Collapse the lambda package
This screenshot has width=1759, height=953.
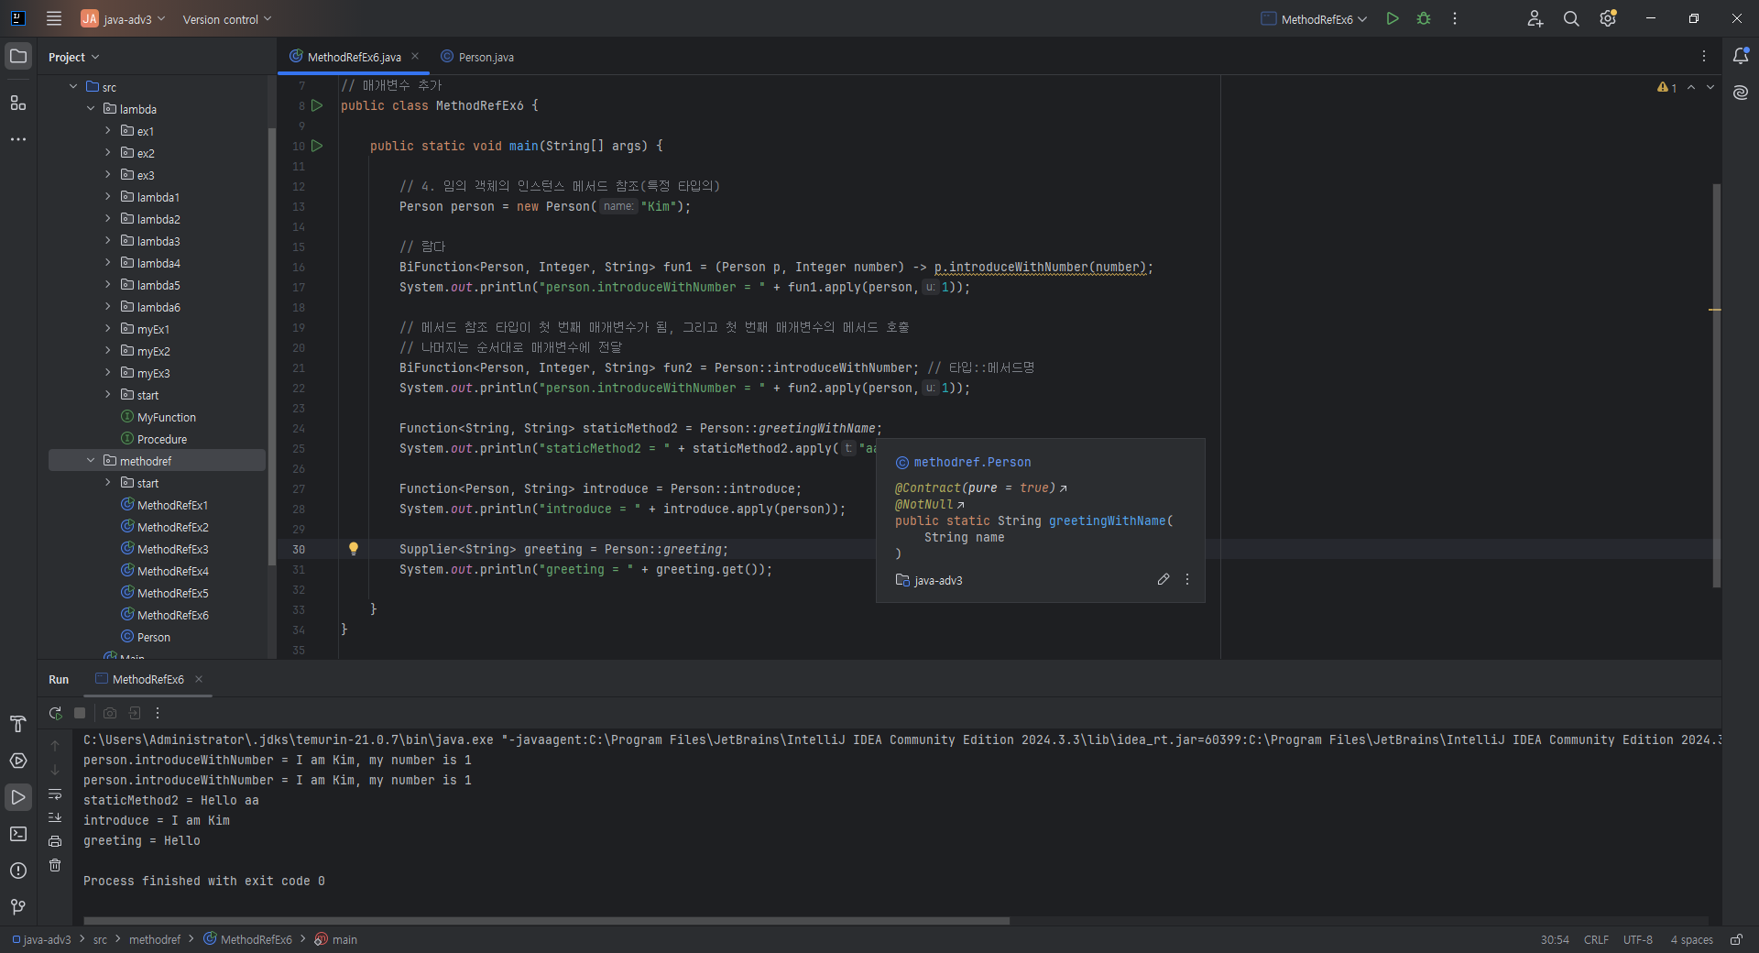[91, 109]
